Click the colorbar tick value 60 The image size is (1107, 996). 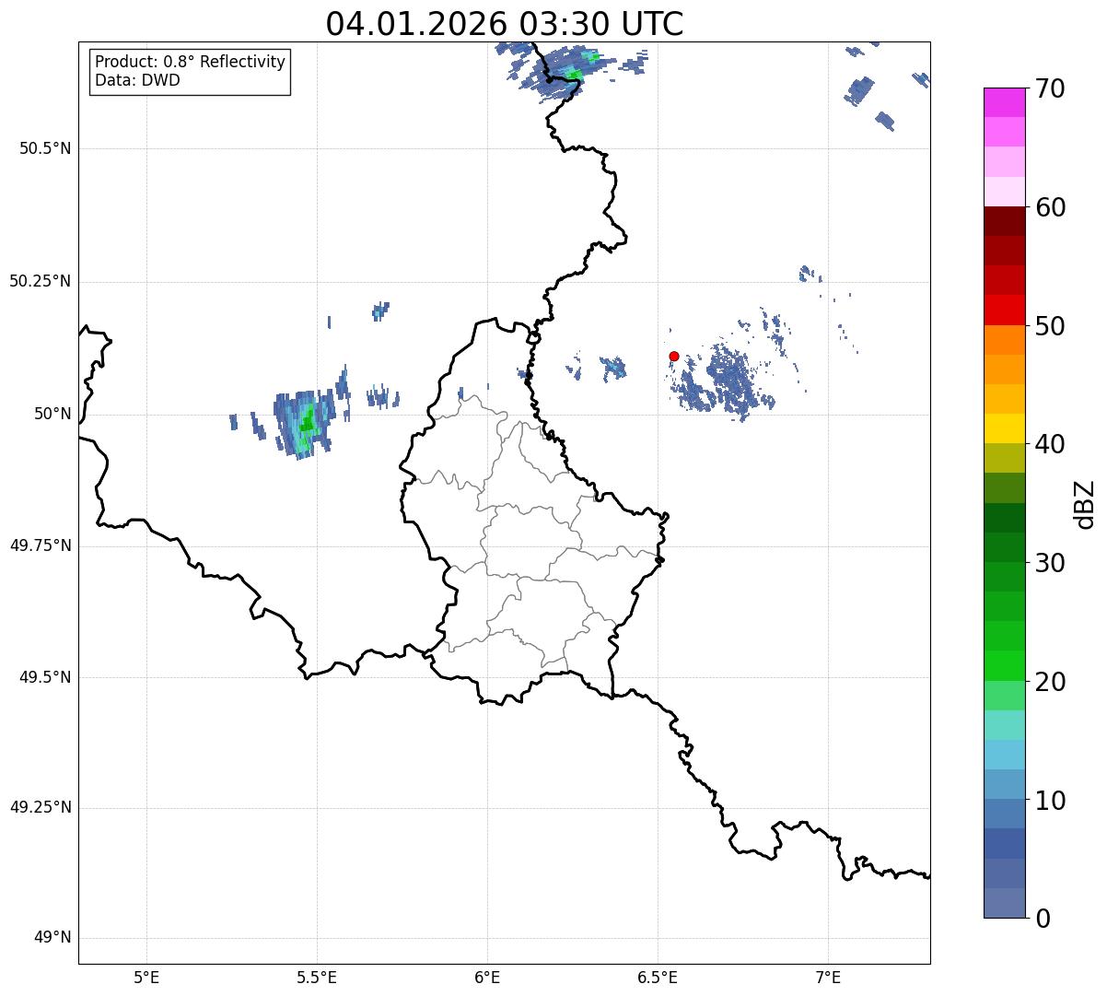(1051, 207)
